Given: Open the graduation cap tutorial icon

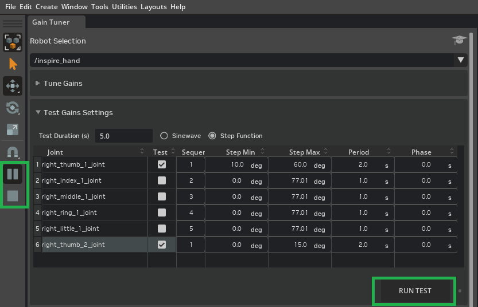Looking at the screenshot, I should coord(459,41).
